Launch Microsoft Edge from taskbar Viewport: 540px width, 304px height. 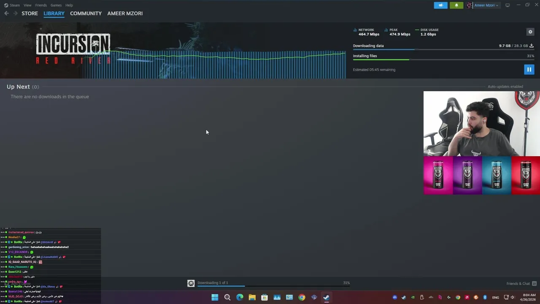pos(240,297)
